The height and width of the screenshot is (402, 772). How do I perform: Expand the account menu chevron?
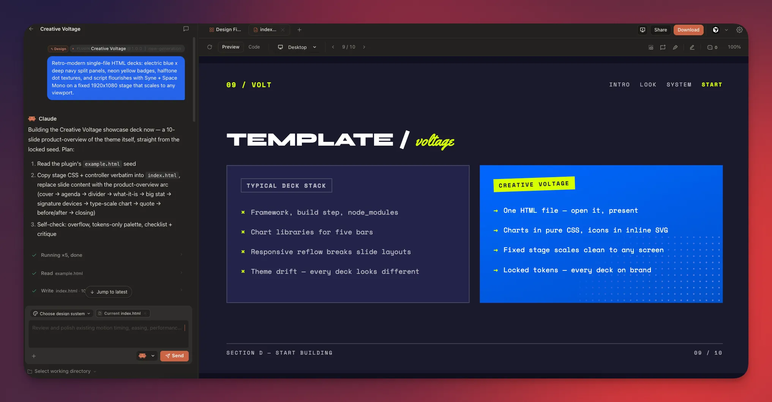[726, 30]
